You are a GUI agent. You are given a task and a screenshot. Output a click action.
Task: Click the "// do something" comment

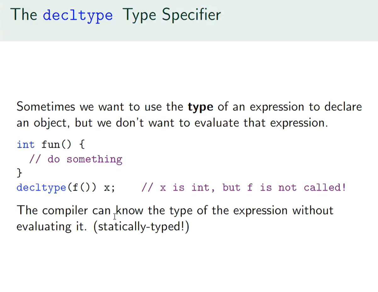point(76,159)
